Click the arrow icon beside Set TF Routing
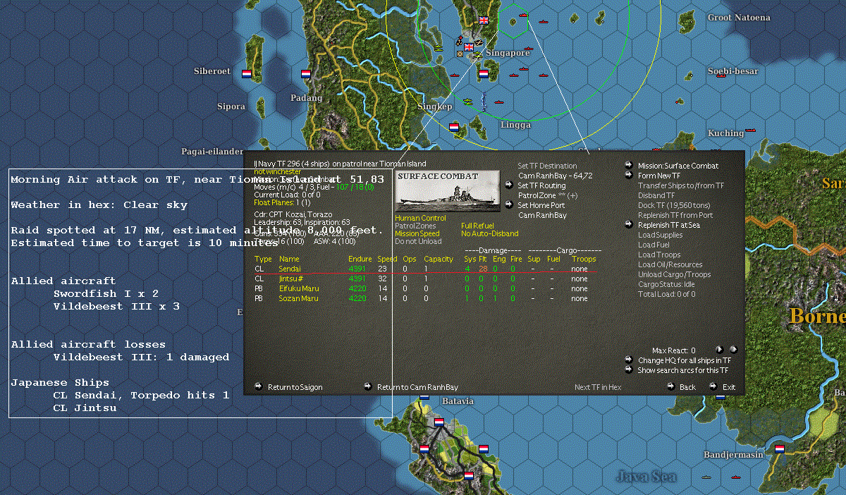The image size is (846, 495). click(509, 185)
